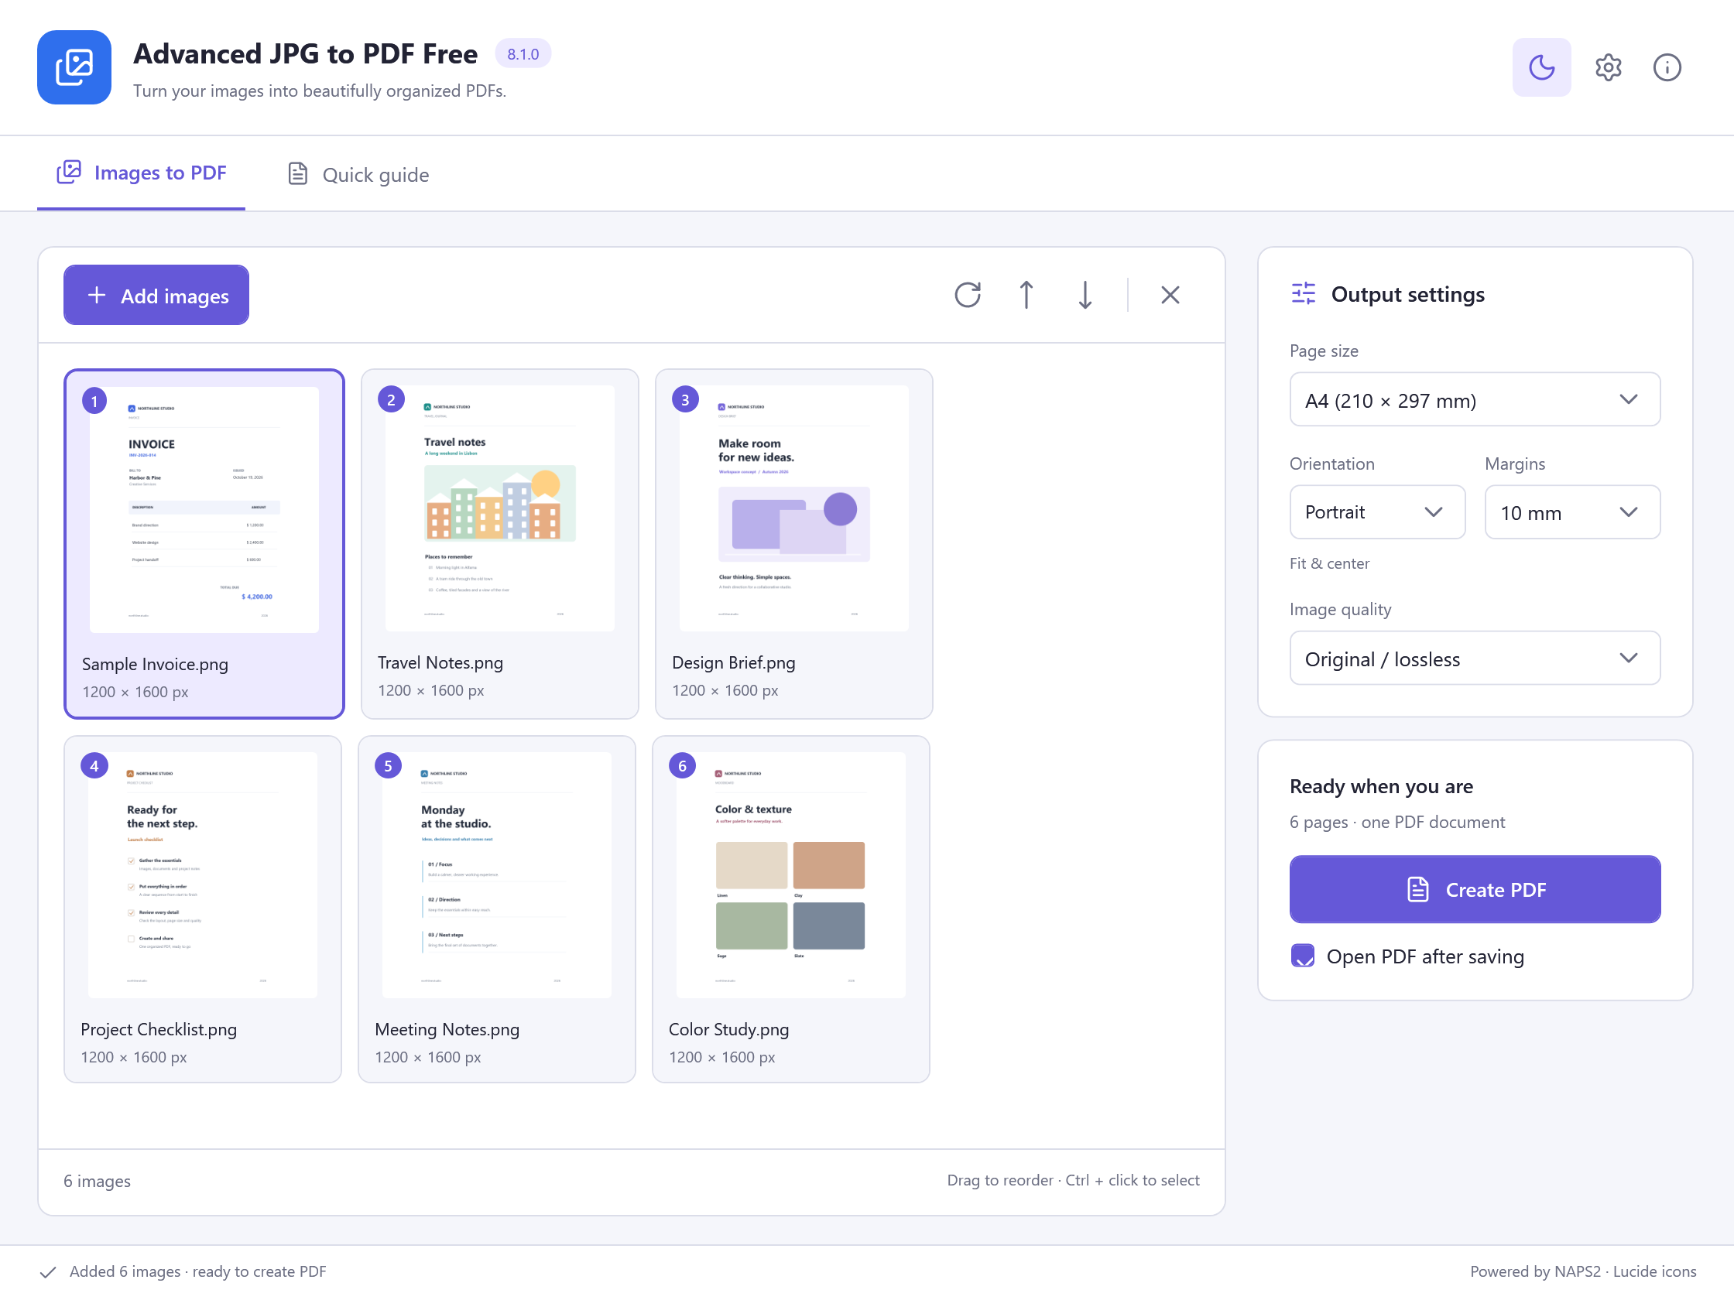Open the Image quality dropdown

click(1475, 659)
